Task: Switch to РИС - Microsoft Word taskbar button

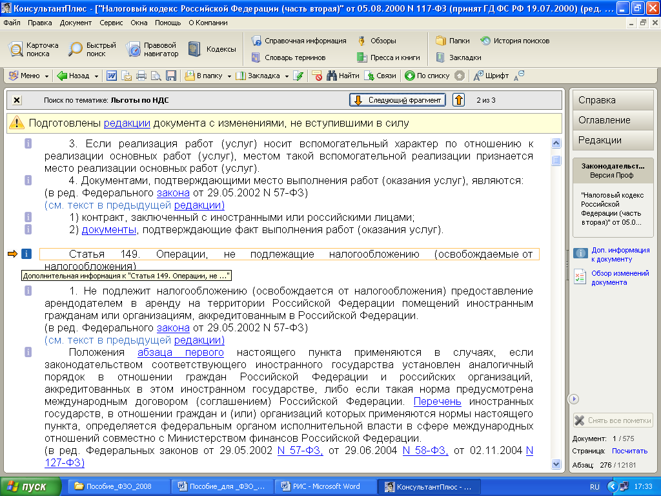Action: tap(325, 486)
